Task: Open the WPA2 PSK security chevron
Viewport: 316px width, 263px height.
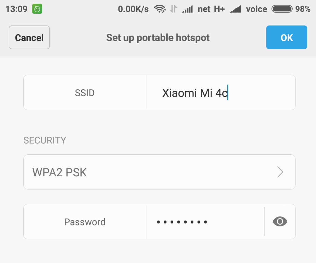Action: click(280, 172)
